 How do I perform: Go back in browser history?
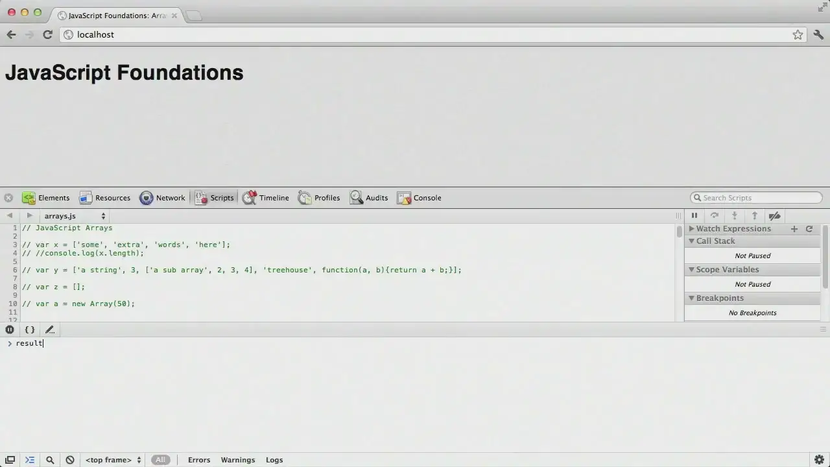click(x=11, y=34)
